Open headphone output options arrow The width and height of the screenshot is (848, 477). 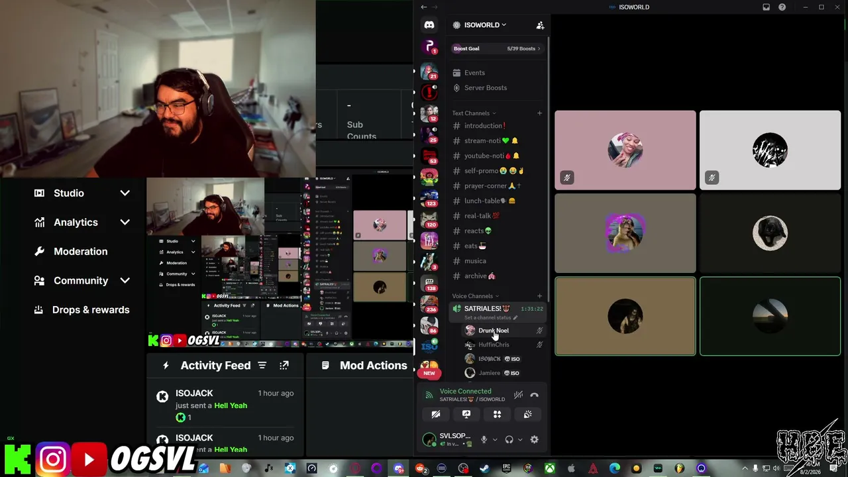click(x=520, y=440)
